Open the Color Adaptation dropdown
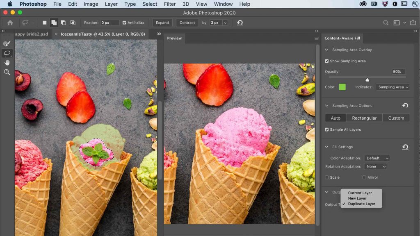420x236 pixels. tap(377, 158)
